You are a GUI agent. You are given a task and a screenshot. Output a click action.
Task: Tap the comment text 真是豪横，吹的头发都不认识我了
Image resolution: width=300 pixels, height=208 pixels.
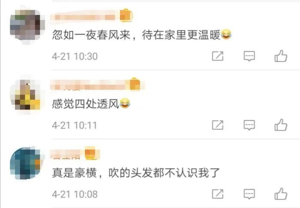(x=136, y=172)
